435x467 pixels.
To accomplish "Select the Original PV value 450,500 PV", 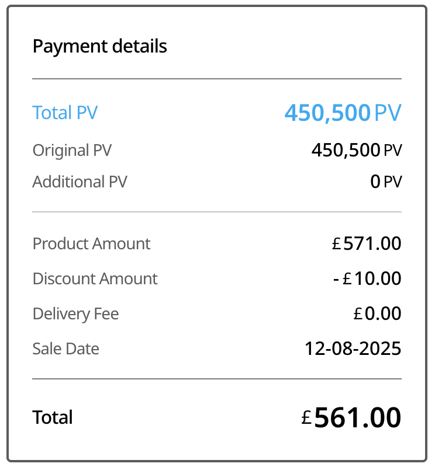I will click(356, 150).
